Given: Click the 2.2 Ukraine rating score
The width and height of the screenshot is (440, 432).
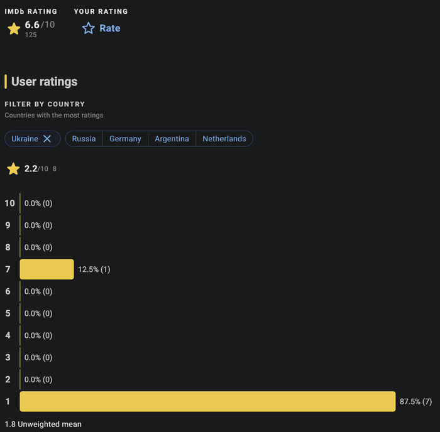Looking at the screenshot, I should point(31,168).
